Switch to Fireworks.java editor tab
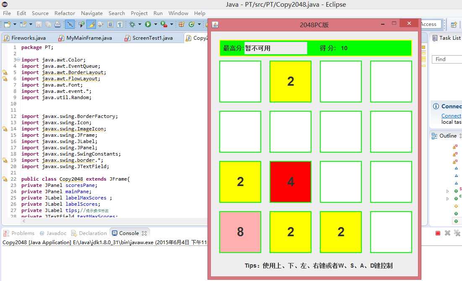The height and width of the screenshot is (281, 462). coord(25,38)
